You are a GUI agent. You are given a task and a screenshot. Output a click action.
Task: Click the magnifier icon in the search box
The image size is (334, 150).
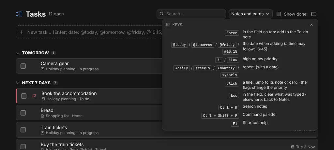click(x=162, y=14)
